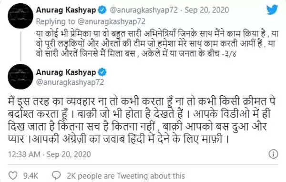Click the Replying to @anuragkashyap72 mention
The image size is (286, 182).
pos(91,21)
